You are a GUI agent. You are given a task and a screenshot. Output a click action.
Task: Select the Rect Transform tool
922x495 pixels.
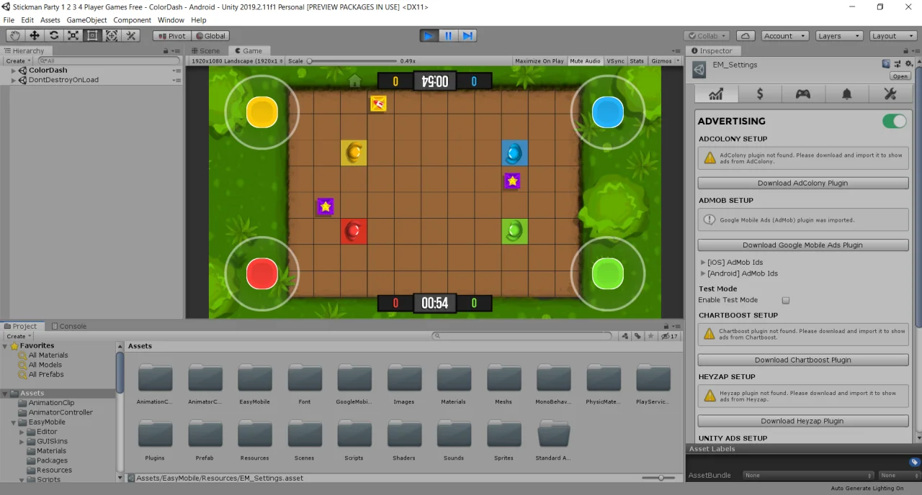[x=92, y=35]
